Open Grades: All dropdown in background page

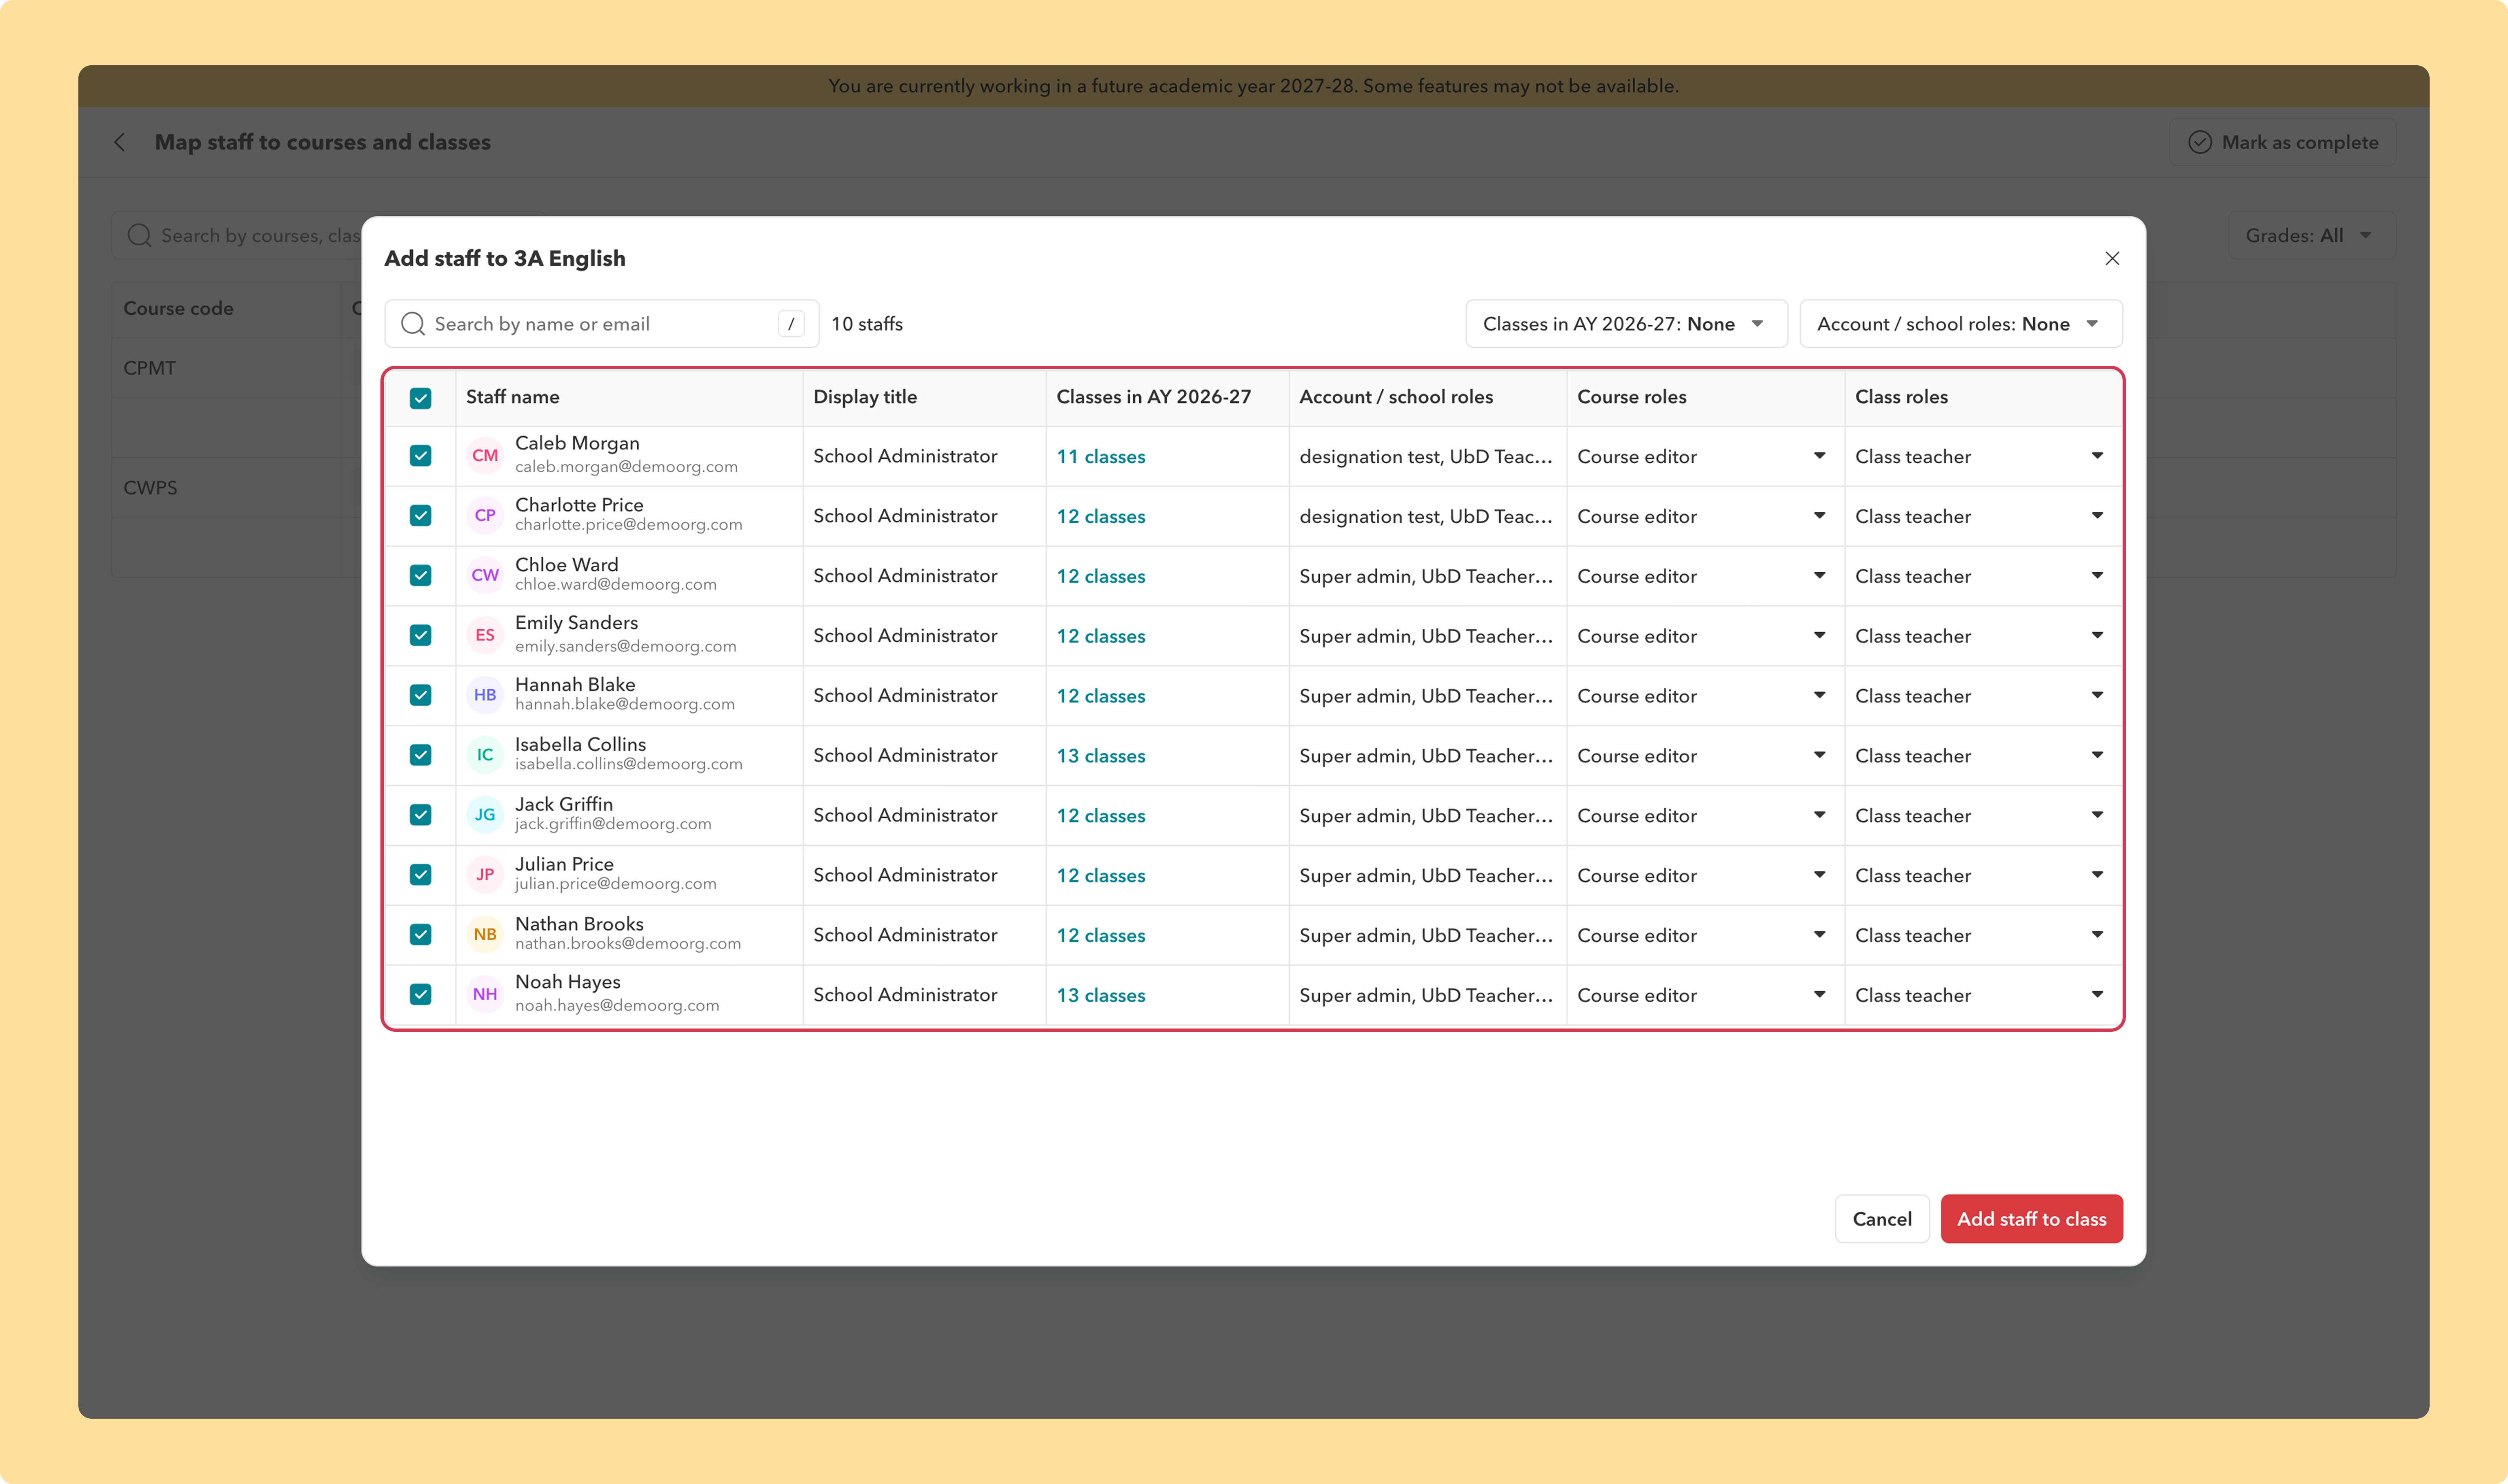2311,236
